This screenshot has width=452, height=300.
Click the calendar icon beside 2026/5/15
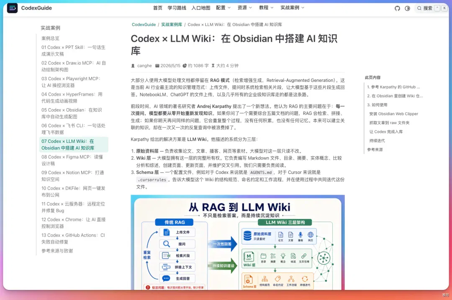[x=157, y=66]
